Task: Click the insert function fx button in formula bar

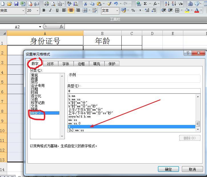Action: pos(61,27)
